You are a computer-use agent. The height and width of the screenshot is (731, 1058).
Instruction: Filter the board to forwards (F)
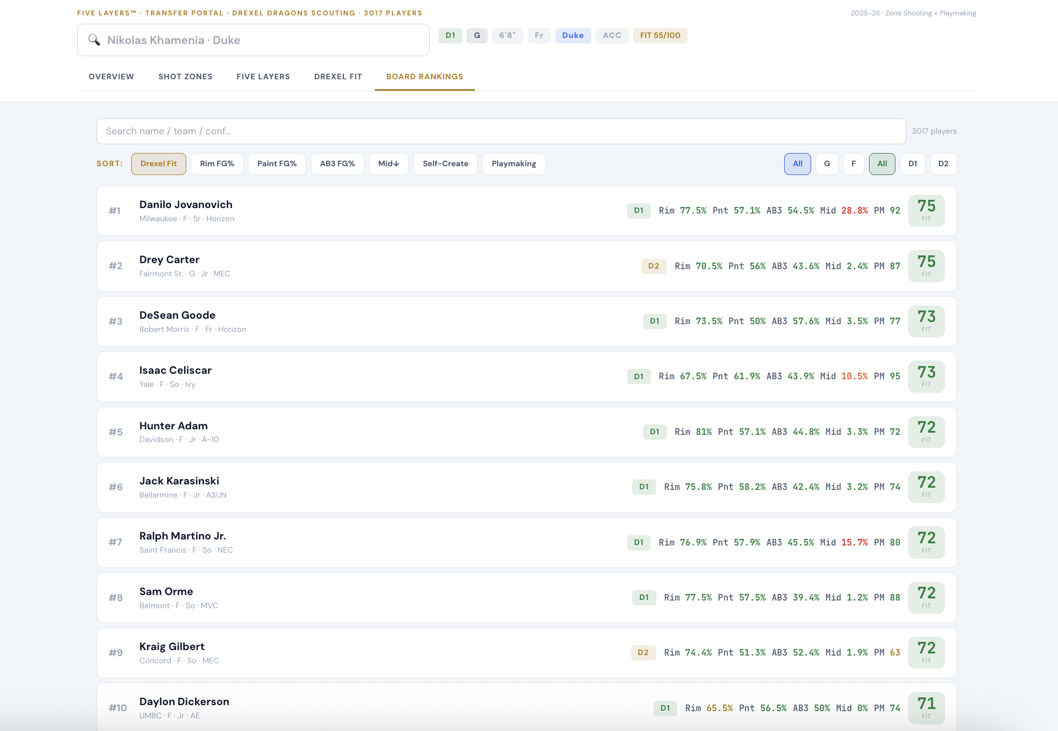pos(854,164)
